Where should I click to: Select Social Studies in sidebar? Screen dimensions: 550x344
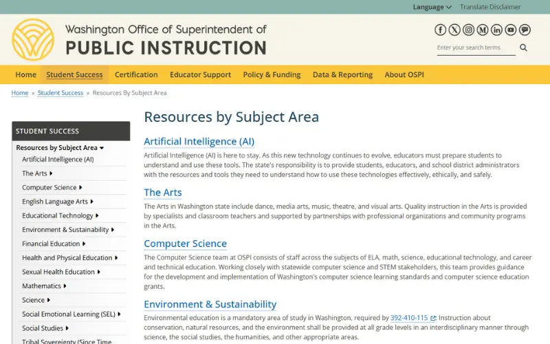pyautogui.click(x=43, y=328)
